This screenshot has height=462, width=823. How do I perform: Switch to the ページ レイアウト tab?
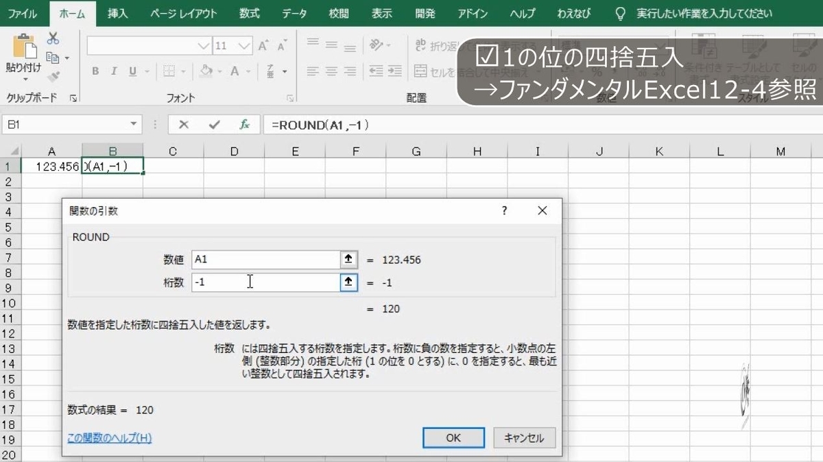(182, 13)
